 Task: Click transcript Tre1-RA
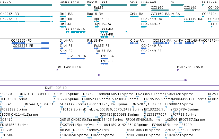(x=113, y=32)
